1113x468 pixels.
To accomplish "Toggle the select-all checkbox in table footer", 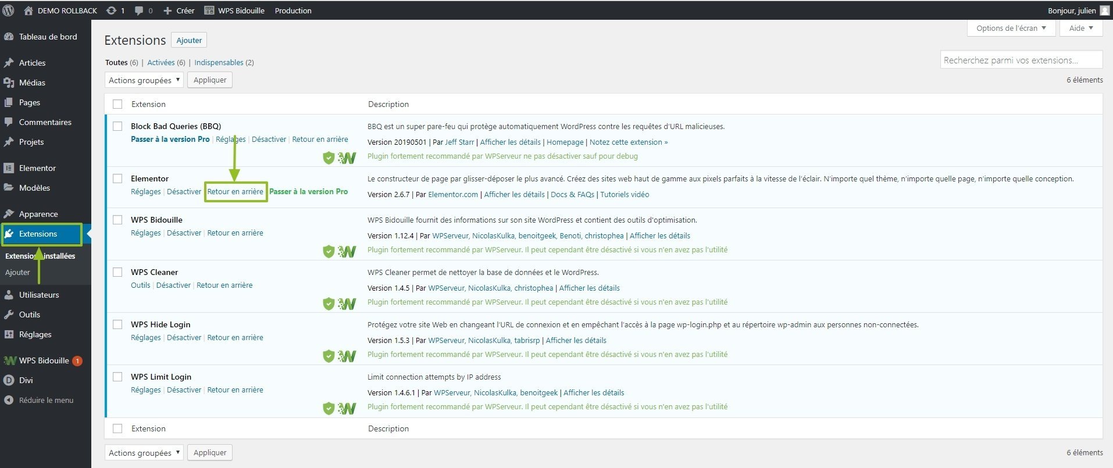I will [x=117, y=428].
